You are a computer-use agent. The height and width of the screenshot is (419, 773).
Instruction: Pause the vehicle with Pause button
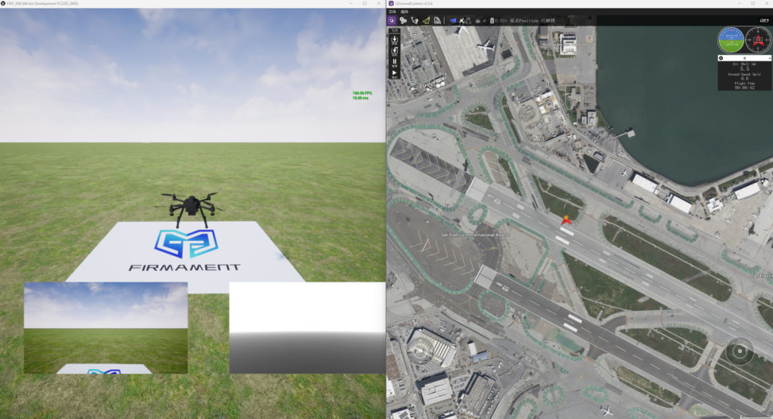394,62
